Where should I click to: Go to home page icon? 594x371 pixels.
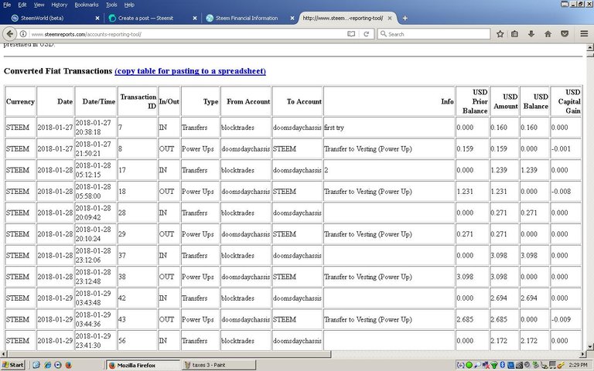pyautogui.click(x=548, y=34)
